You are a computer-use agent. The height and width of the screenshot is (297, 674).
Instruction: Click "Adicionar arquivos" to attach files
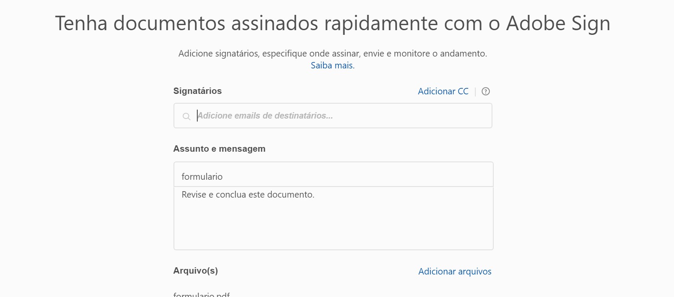tap(455, 272)
